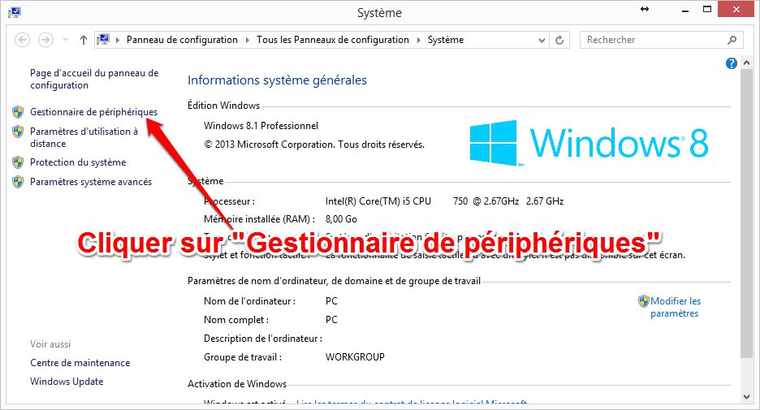Open Centre de maintenance link
This screenshot has height=410, width=760.
pos(80,363)
